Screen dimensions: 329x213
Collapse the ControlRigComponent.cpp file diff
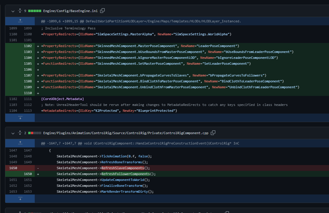point(13,133)
